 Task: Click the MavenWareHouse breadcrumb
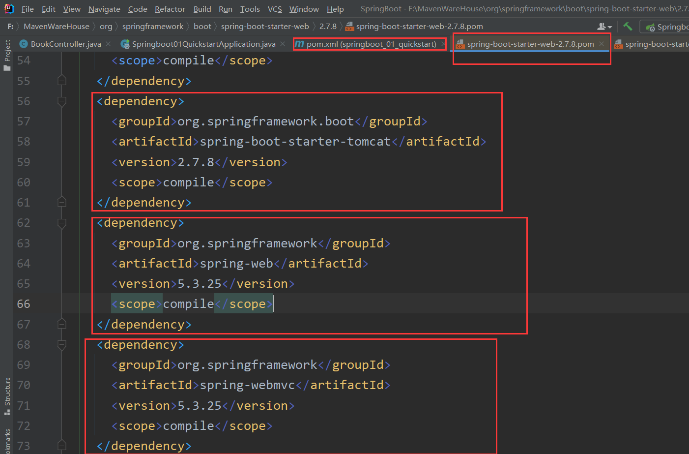pyautogui.click(x=57, y=26)
